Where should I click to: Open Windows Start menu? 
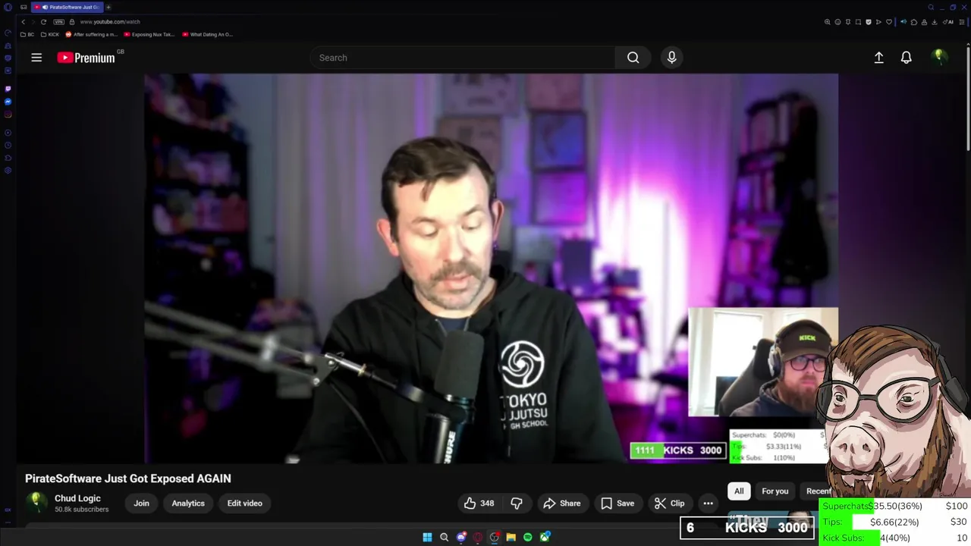[x=427, y=538]
